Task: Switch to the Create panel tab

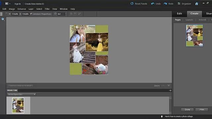Action: pos(194,14)
